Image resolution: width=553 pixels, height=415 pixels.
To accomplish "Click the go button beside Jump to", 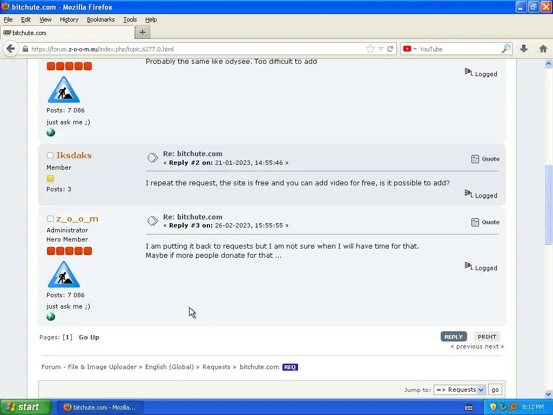I will point(495,390).
